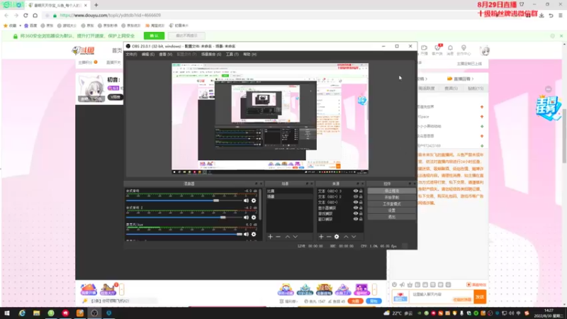The width and height of the screenshot is (567, 319).
Task: Open OBS 文件(F) menu
Action: [x=131, y=55]
